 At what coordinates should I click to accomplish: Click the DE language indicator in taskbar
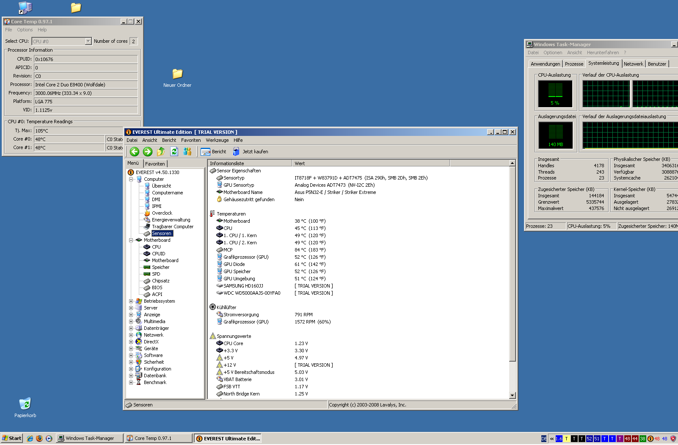click(x=544, y=439)
